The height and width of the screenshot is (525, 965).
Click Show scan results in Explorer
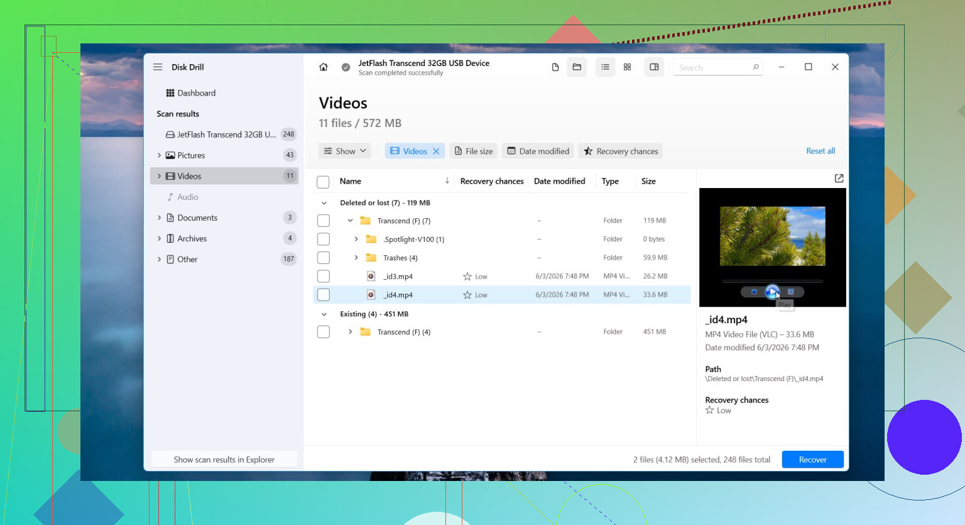coord(224,460)
